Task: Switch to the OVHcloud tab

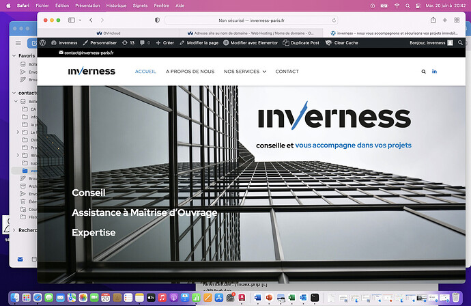Action: 109,33
